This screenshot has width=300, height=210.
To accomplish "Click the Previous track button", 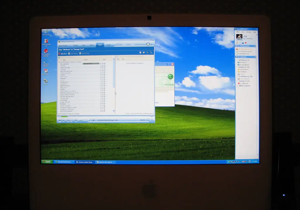I will [68, 120].
